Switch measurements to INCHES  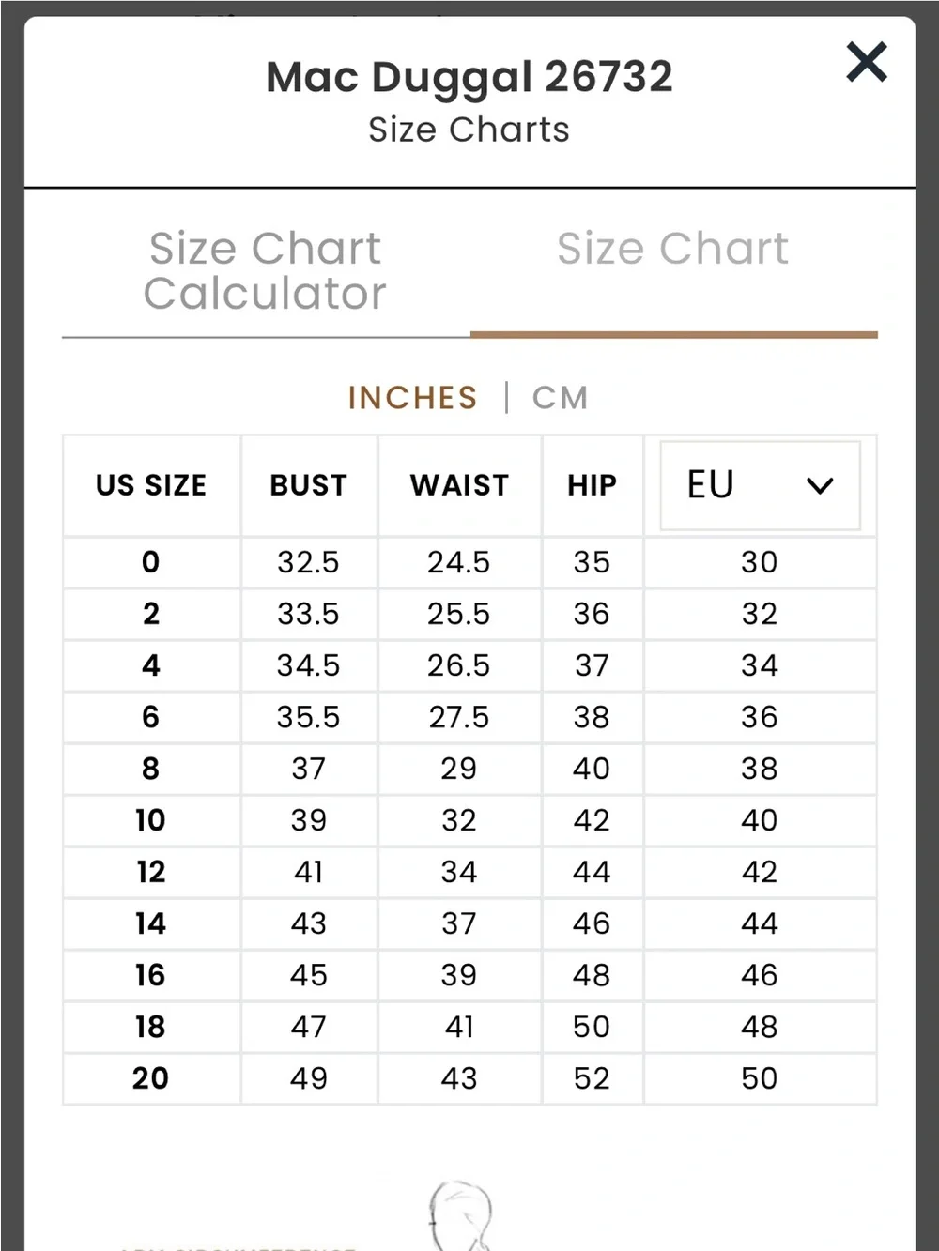pyautogui.click(x=412, y=398)
